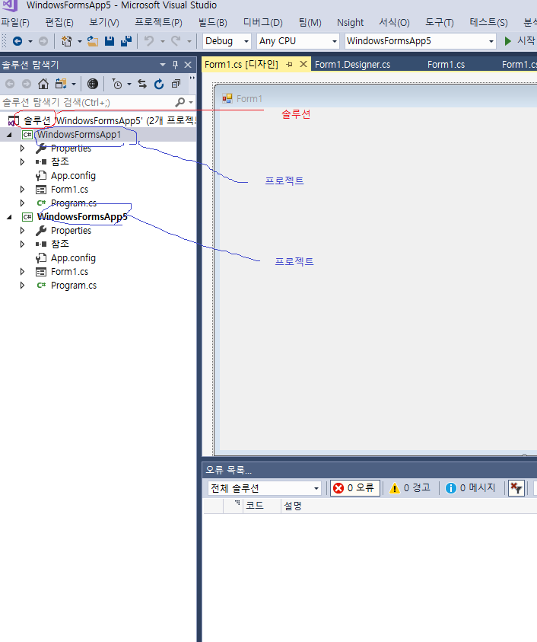
Task: Select the WindowsFormsApp1 project
Action: [79, 135]
